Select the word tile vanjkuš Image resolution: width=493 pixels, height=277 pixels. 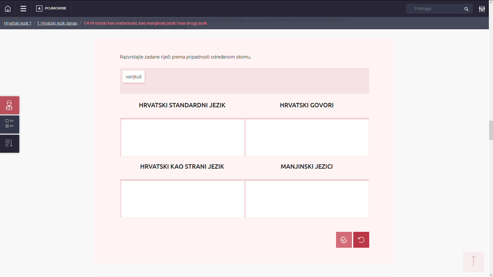134,77
